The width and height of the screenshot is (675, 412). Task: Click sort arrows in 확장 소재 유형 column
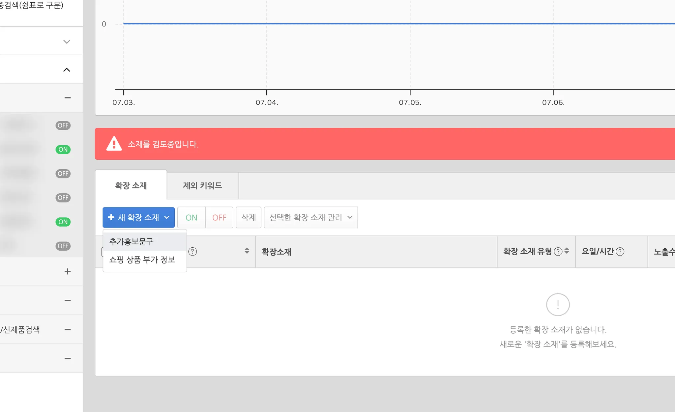tap(567, 251)
